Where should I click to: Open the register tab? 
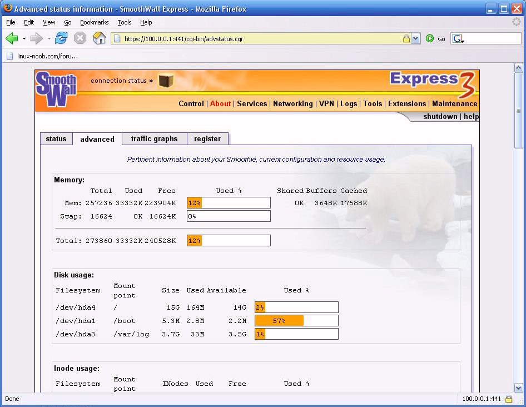(207, 139)
